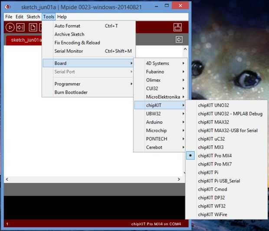Viewport: 269px width, 231px height.
Task: Select chipKIT MX3 board
Action: [226, 147]
